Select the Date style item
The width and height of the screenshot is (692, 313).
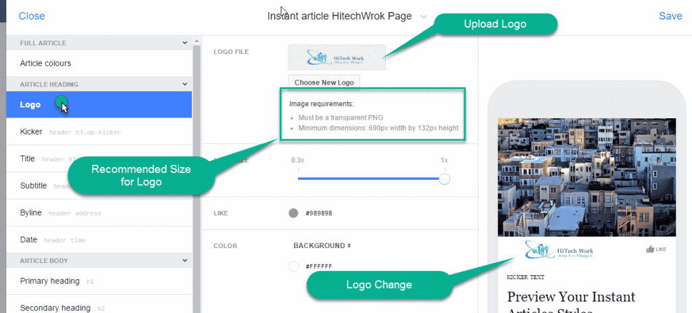click(99, 240)
